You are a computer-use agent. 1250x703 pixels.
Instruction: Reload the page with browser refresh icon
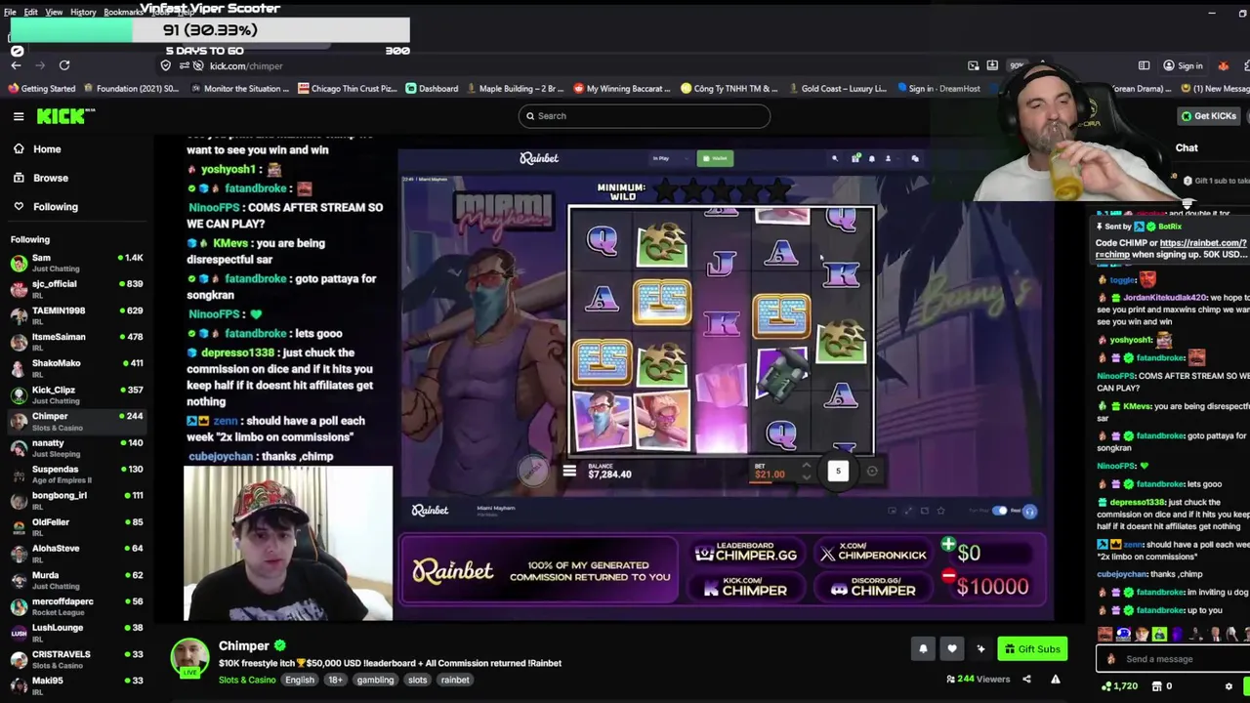64,65
